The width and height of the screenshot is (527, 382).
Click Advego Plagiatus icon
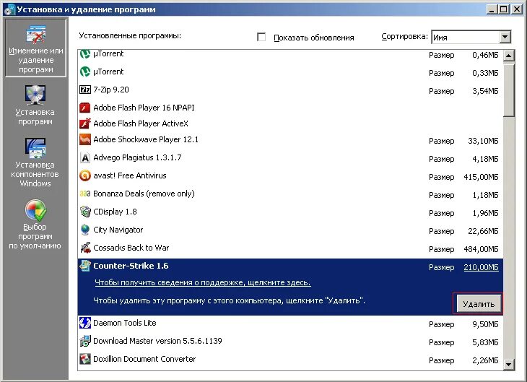tap(85, 157)
